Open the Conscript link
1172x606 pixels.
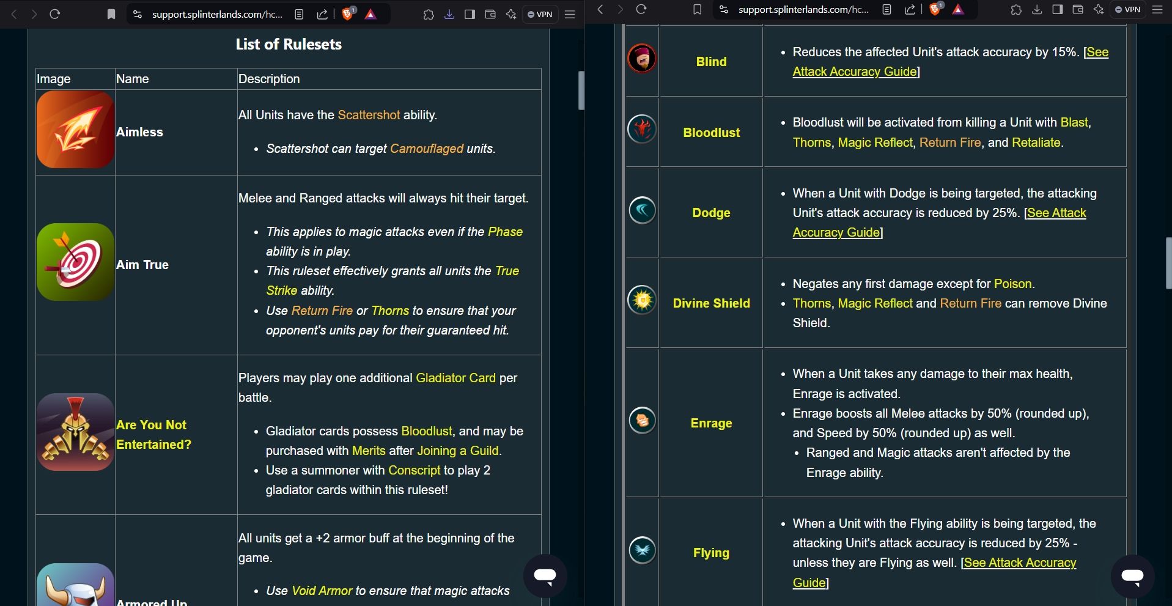(x=414, y=470)
